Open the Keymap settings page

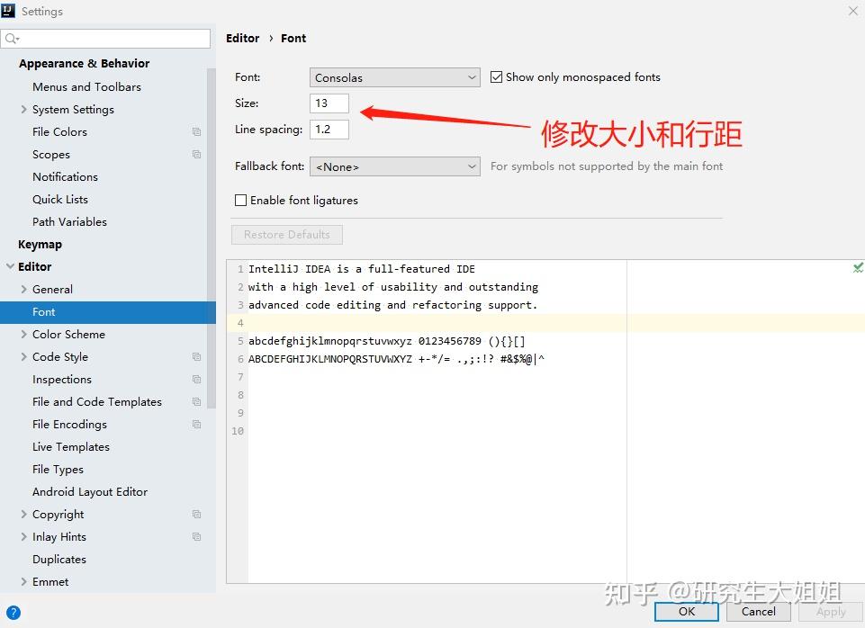coord(40,244)
